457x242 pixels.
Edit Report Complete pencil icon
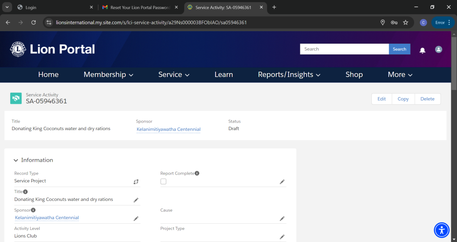[282, 182]
